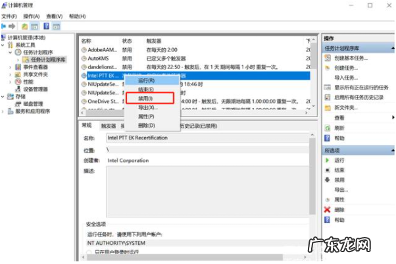The image size is (396, 264).
Task: Switch to the 历史记录(已禁用) tab
Action: pyautogui.click(x=199, y=126)
